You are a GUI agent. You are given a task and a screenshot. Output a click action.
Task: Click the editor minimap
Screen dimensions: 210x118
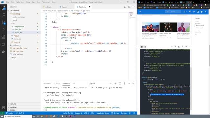click(x=132, y=15)
